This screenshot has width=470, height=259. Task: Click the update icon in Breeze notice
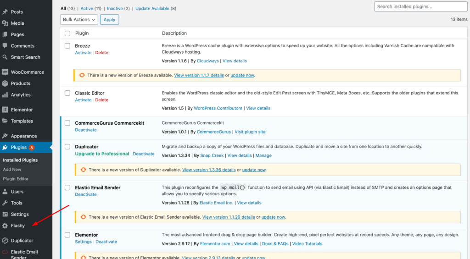[82, 75]
